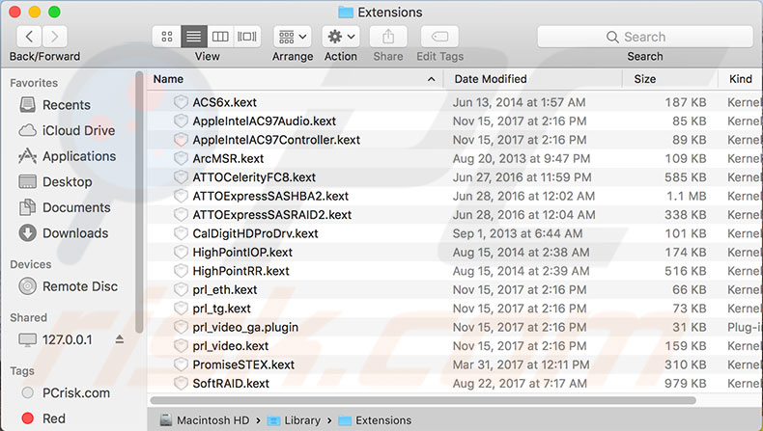
Task: Click the Edit Tags button
Action: (439, 37)
